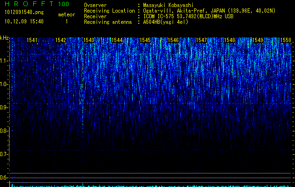
Task: Click the 1550 time marker
Action: 286,40
